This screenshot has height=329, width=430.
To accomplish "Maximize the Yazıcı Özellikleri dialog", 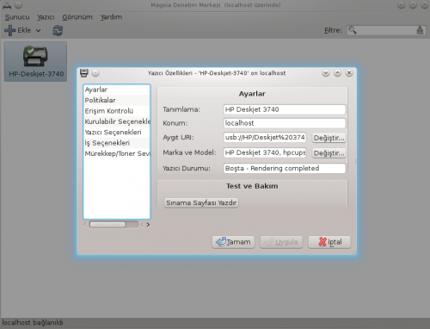I will pos(337,73).
